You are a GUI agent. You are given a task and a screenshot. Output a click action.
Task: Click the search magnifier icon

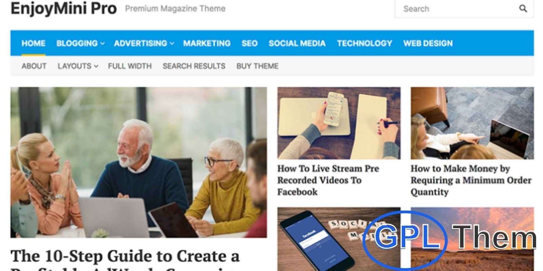point(523,8)
